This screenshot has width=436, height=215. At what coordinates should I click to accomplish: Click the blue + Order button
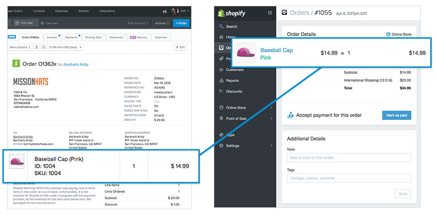[x=181, y=23]
